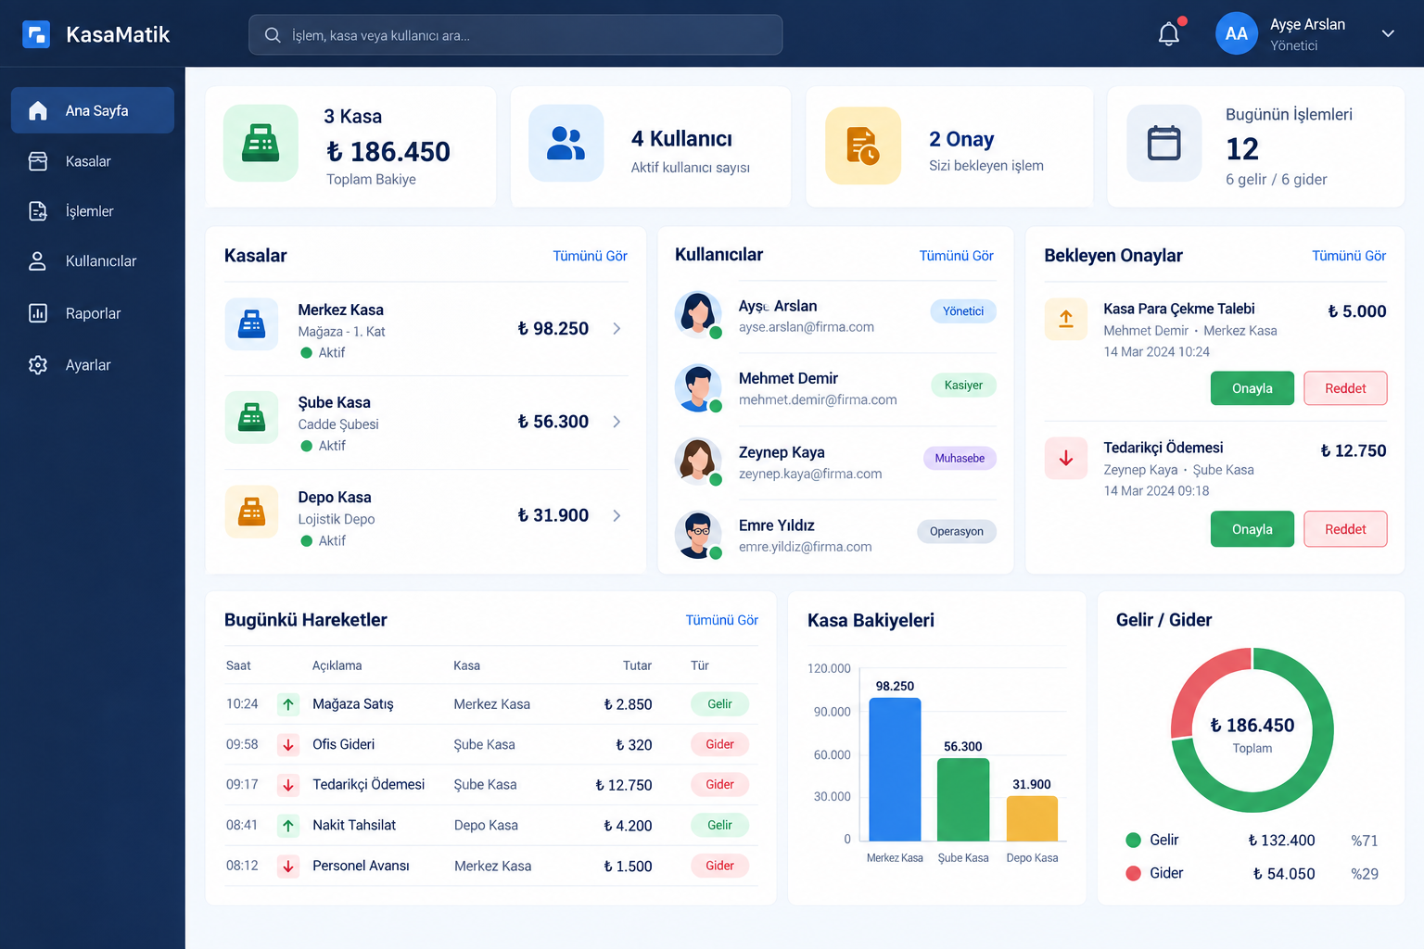Click the blue Merkez Kasa register icon
The image size is (1424, 949).
point(251,324)
